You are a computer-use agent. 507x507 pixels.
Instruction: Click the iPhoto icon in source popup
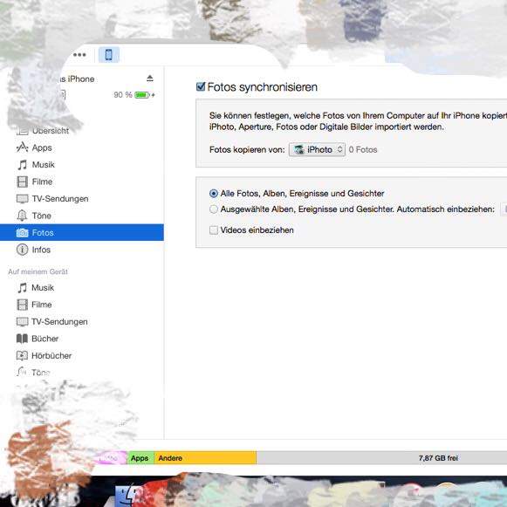(x=299, y=149)
